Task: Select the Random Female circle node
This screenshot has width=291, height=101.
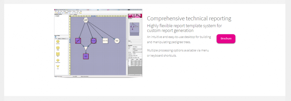Action: click(x=117, y=41)
